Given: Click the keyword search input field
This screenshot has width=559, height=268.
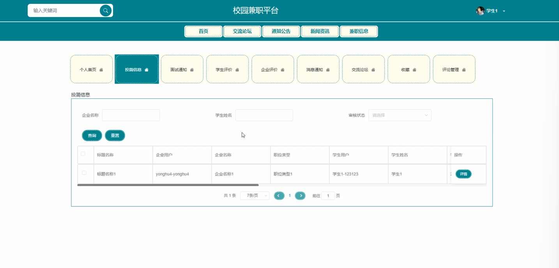Looking at the screenshot, I should [65, 11].
